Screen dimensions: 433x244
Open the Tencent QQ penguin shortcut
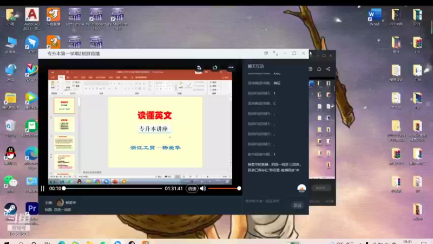coord(10,156)
